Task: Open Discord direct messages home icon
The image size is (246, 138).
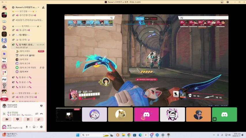Action: 4,7
